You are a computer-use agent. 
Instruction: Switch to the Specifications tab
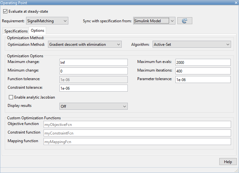[x=16, y=31]
